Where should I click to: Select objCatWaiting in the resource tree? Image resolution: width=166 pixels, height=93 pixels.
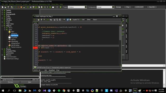(15, 45)
